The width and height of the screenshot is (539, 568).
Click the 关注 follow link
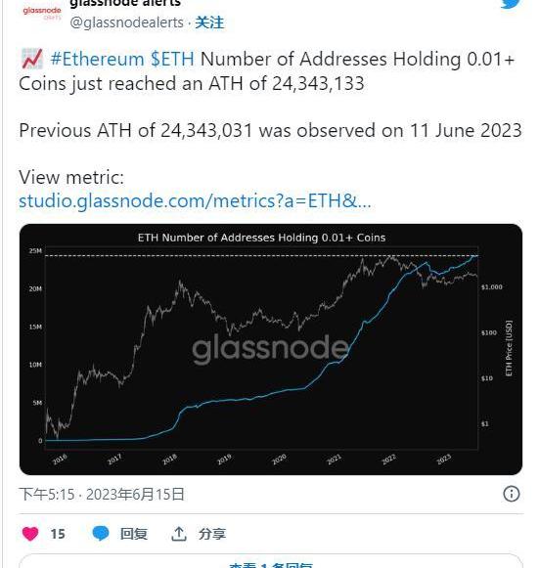(x=209, y=22)
